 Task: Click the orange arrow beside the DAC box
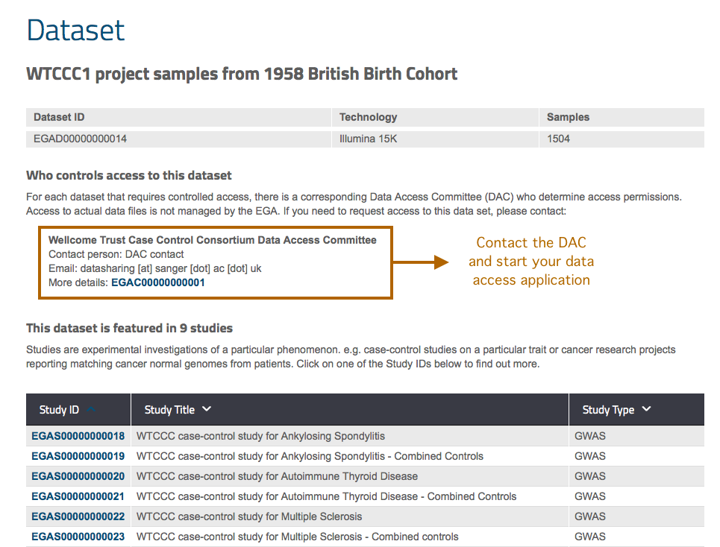pos(421,262)
